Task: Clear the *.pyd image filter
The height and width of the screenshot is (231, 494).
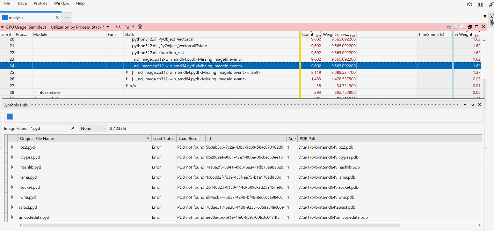Action: coord(73,128)
